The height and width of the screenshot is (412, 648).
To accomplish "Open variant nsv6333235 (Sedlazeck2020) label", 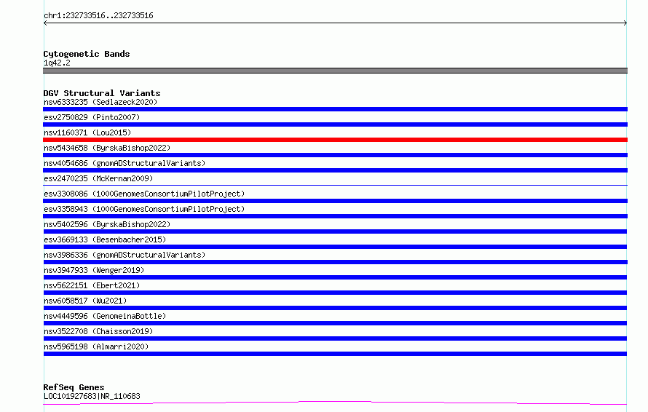I will [100, 102].
